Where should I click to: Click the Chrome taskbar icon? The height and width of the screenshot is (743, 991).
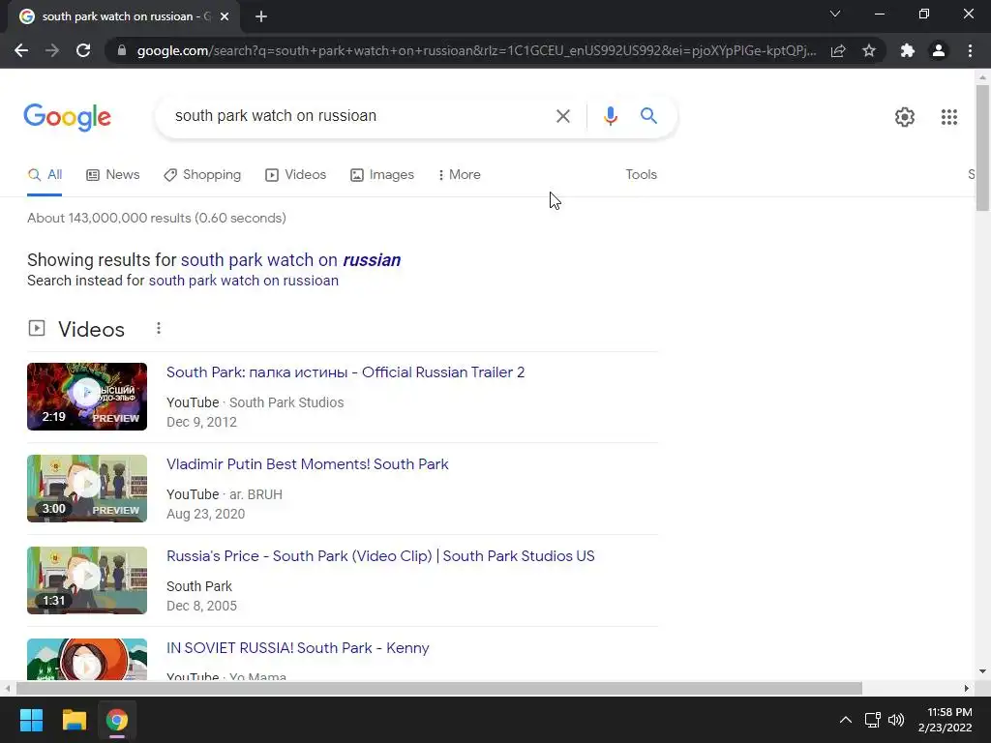point(117,720)
